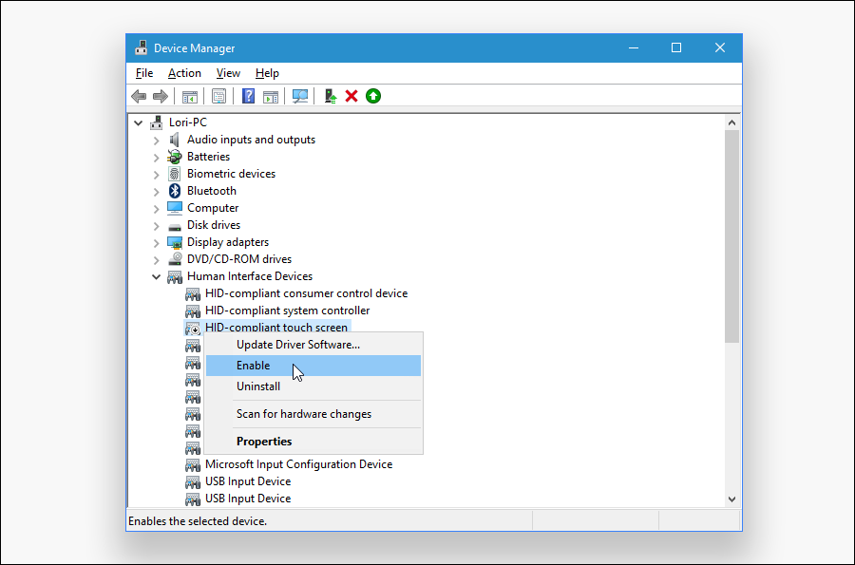Expand the Computer category
This screenshot has width=855, height=565.
tap(157, 209)
